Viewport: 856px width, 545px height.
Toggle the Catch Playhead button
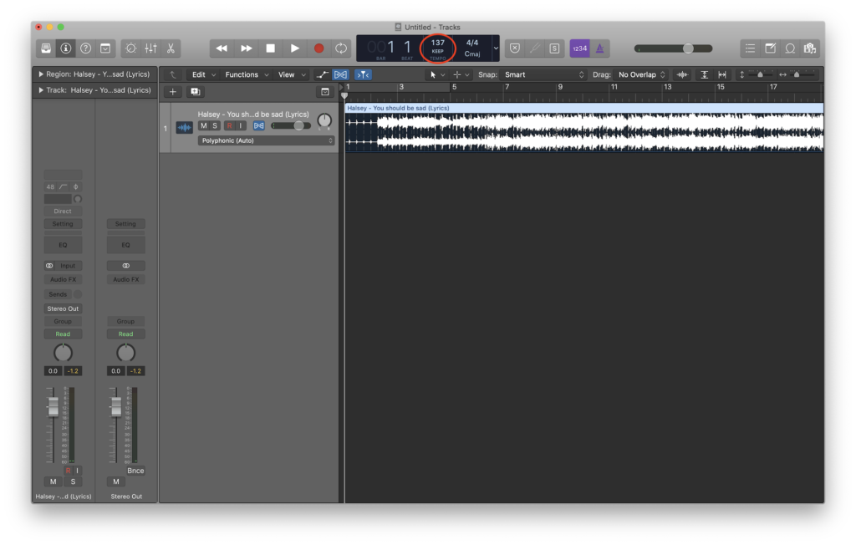tap(363, 75)
